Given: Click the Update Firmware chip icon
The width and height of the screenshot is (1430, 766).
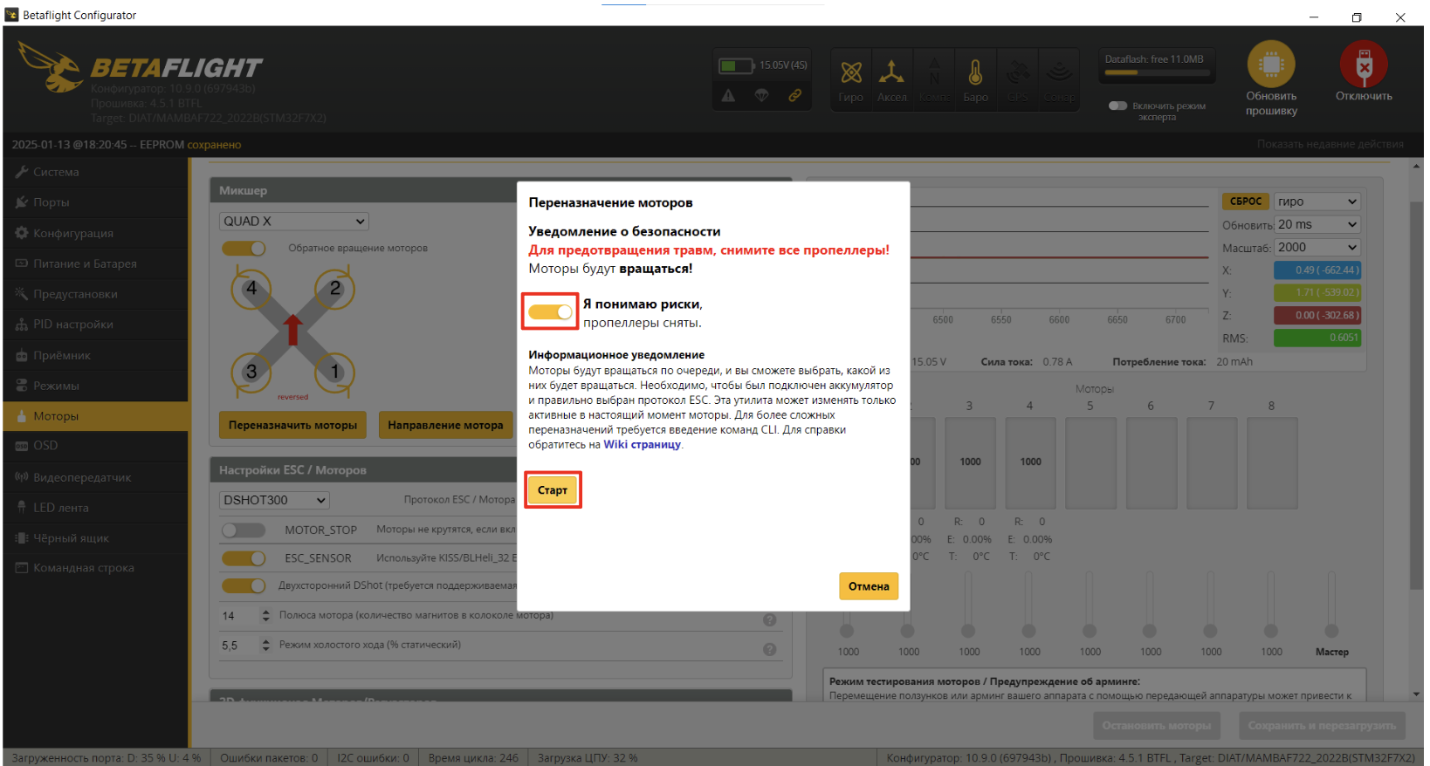Looking at the screenshot, I should click(x=1271, y=65).
